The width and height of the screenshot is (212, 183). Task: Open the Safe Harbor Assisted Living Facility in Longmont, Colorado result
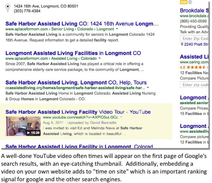point(79,146)
